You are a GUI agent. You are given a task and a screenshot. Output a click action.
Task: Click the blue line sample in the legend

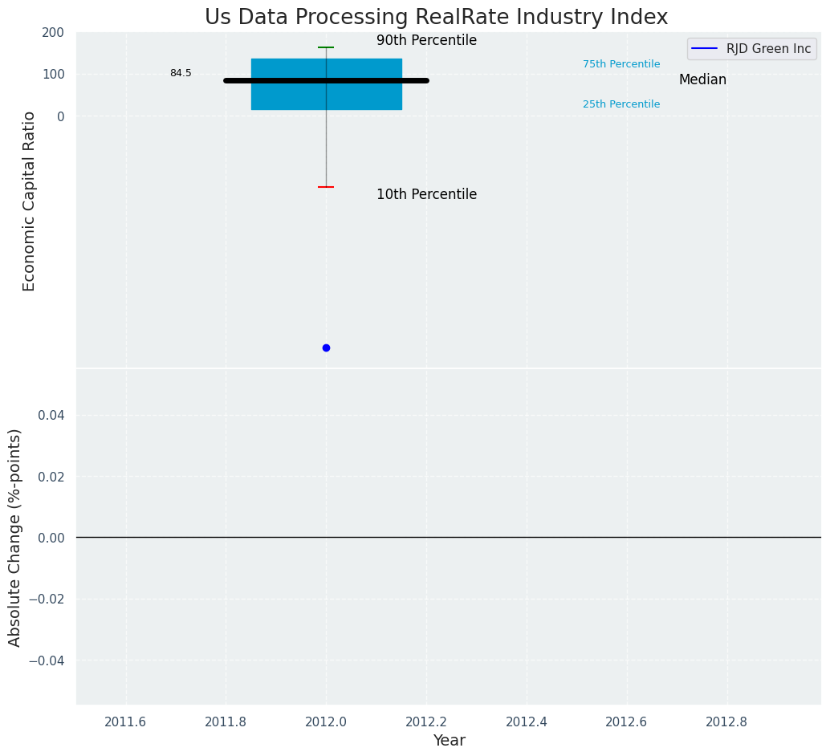point(706,49)
